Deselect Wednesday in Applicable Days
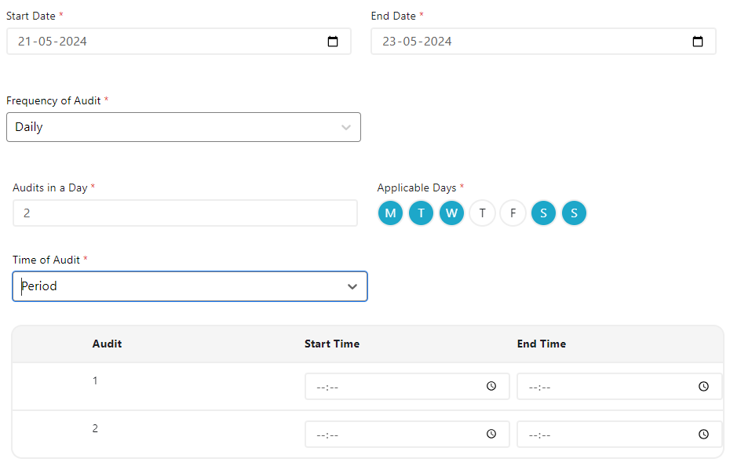The image size is (741, 473). [451, 213]
